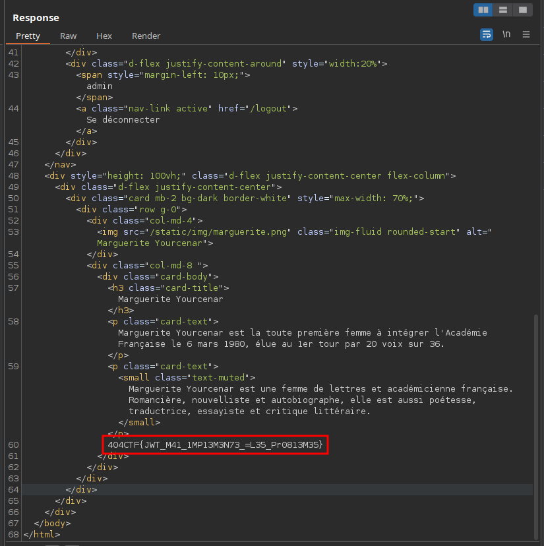Click the Response panel title

(x=36, y=18)
